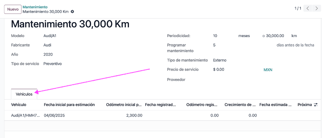Screen dimensions: 322x138
Task: Click the 1 / 1 pager counter
Action: coord(298,8)
